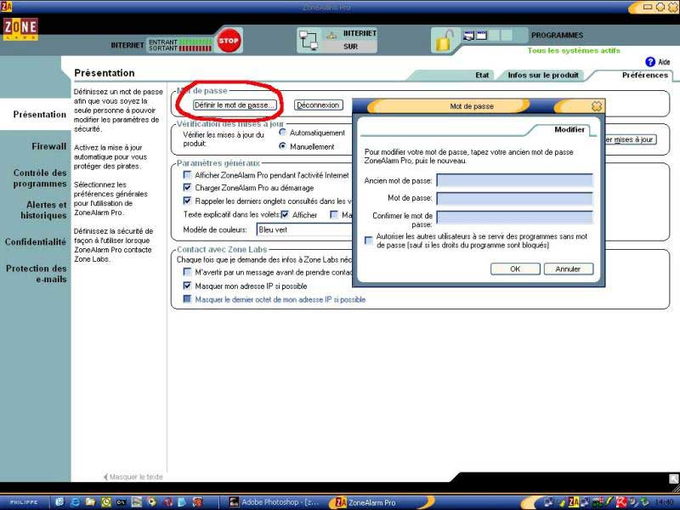Image resolution: width=680 pixels, height=510 pixels.
Task: Enable 'Autoriser les autres utilisateurs' checkbox
Action: point(368,241)
